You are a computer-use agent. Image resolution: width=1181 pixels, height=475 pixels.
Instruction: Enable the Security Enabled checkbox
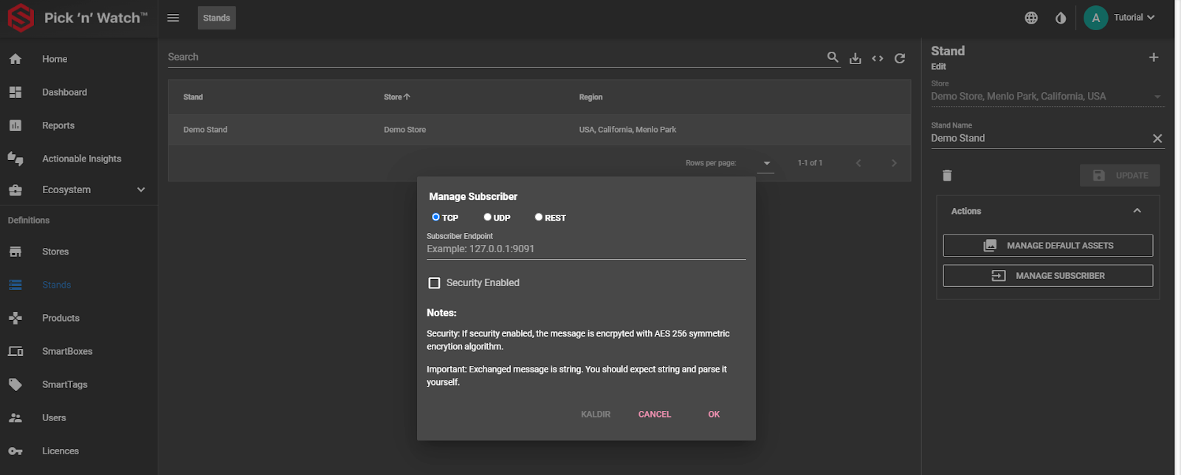[x=435, y=282]
